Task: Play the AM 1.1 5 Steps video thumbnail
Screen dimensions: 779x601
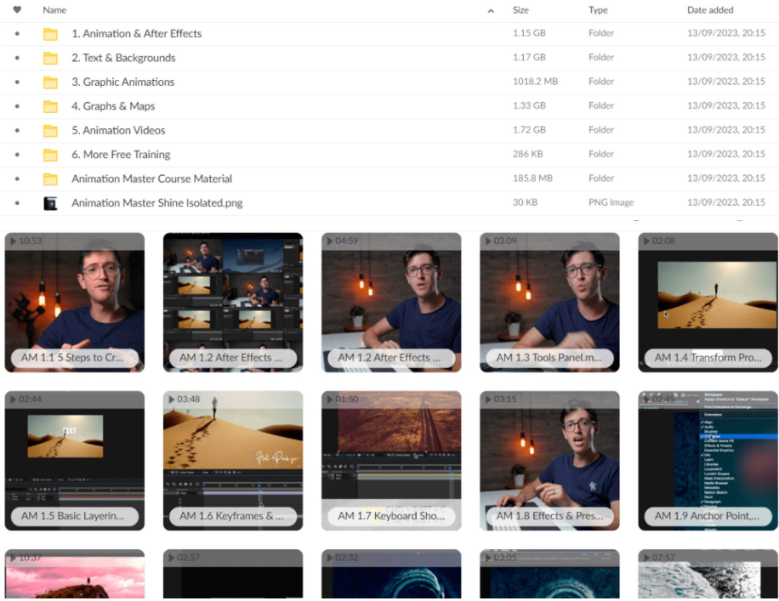Action: pos(75,302)
